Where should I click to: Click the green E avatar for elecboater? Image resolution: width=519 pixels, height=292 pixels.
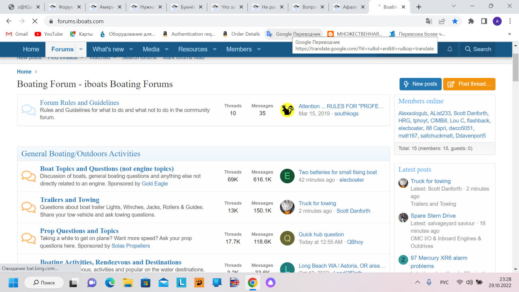pyautogui.click(x=287, y=176)
